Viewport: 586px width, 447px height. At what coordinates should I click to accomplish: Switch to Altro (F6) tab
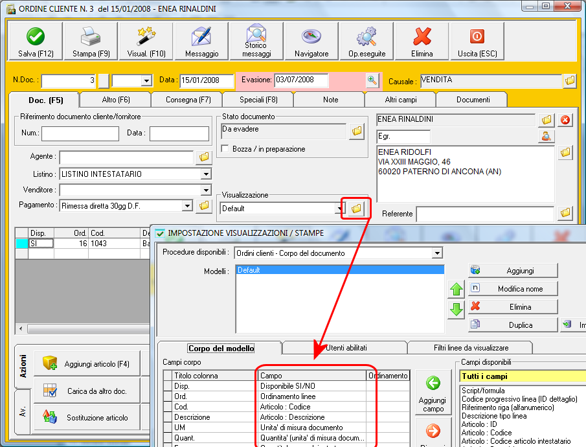tap(116, 100)
